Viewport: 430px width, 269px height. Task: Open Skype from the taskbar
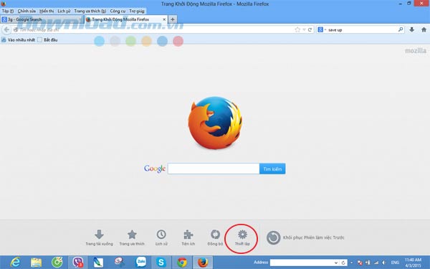tap(161, 263)
